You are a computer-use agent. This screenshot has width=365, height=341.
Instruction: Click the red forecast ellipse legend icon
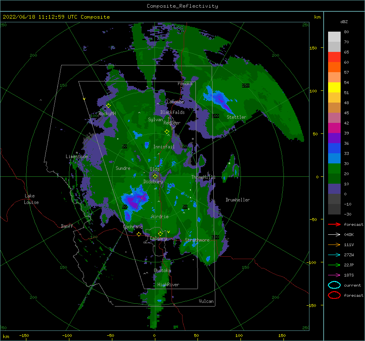[x=334, y=295]
